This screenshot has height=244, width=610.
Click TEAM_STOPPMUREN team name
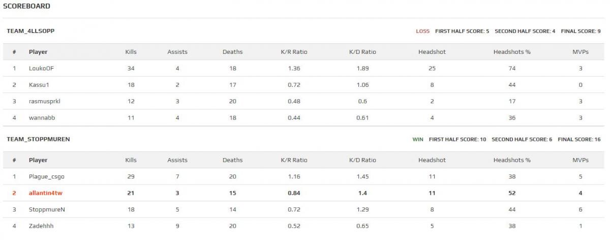[38, 139]
